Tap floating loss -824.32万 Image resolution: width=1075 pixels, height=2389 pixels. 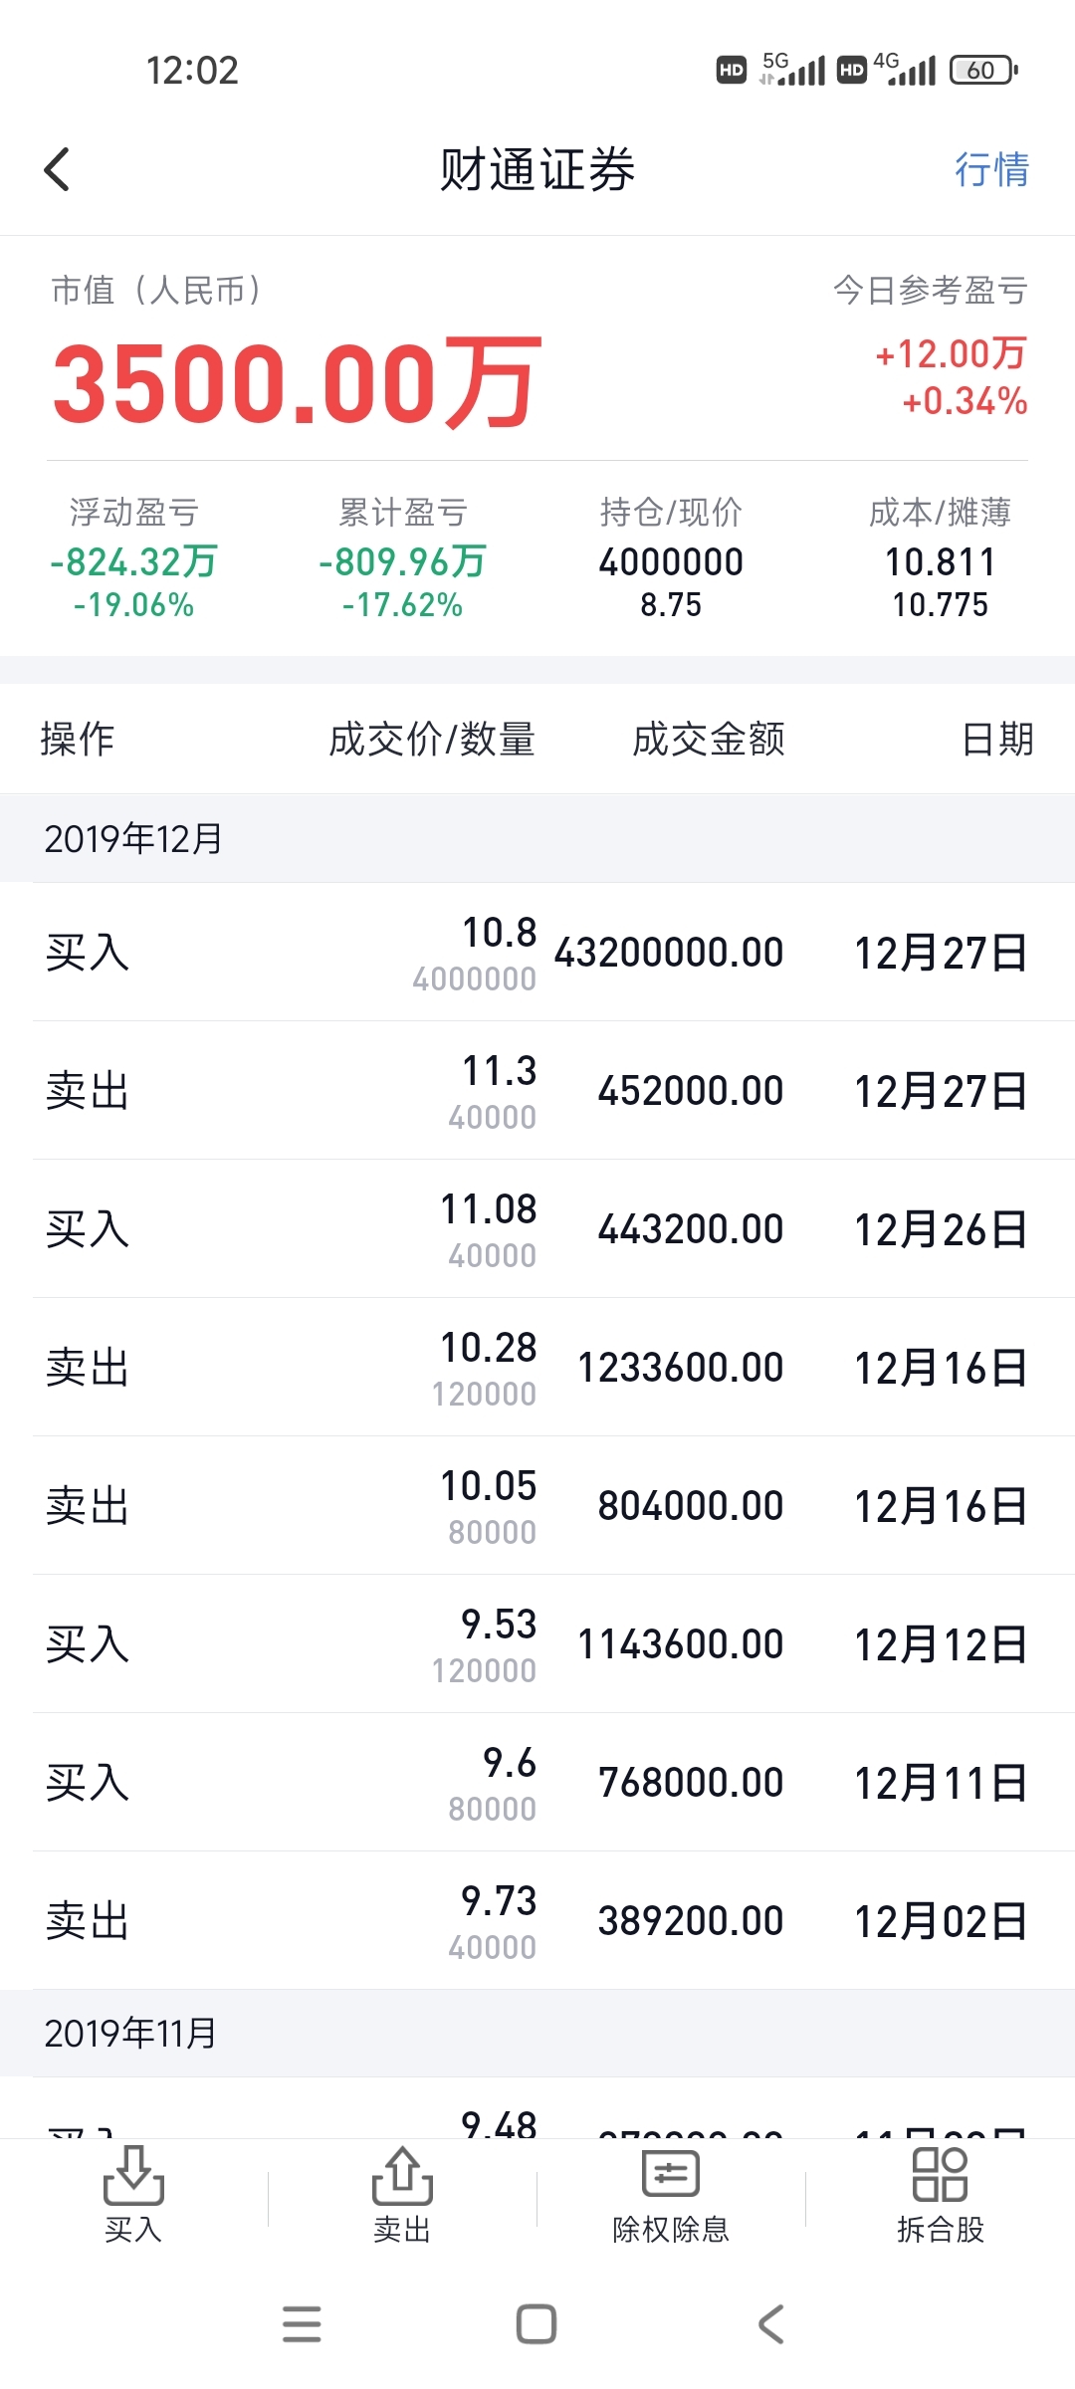(x=133, y=562)
